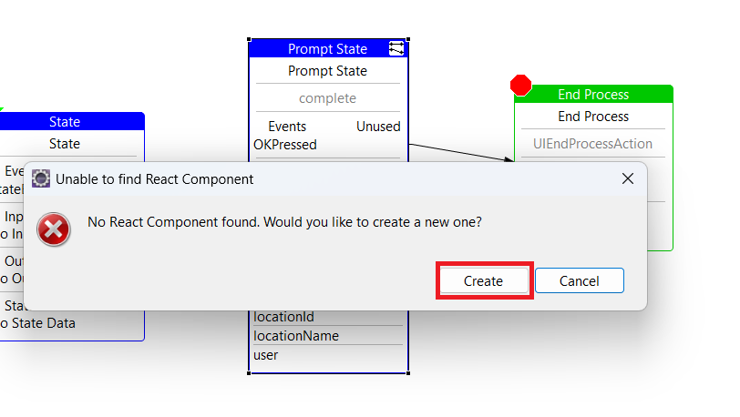Click the red error icon in the dialog
740x417 pixels.
[54, 229]
